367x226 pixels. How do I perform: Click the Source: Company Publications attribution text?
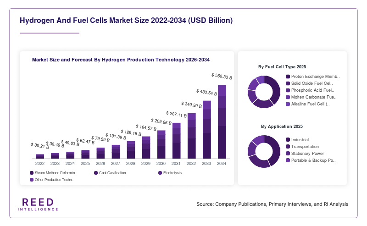(x=272, y=204)
